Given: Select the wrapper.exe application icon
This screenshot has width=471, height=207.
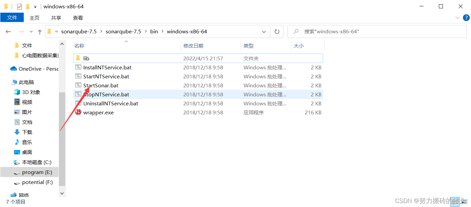Looking at the screenshot, I should [78, 112].
